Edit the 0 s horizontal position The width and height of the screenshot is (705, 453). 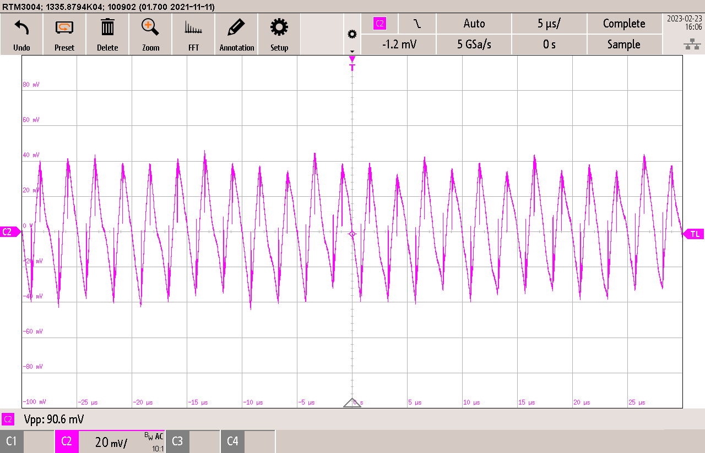(x=549, y=45)
